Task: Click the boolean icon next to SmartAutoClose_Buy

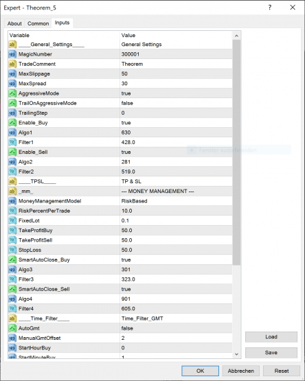Action: coord(12,259)
